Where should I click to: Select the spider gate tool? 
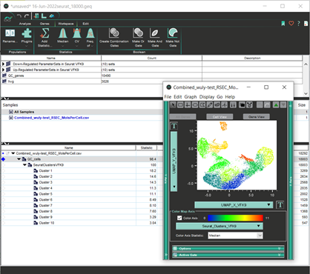[224, 105]
